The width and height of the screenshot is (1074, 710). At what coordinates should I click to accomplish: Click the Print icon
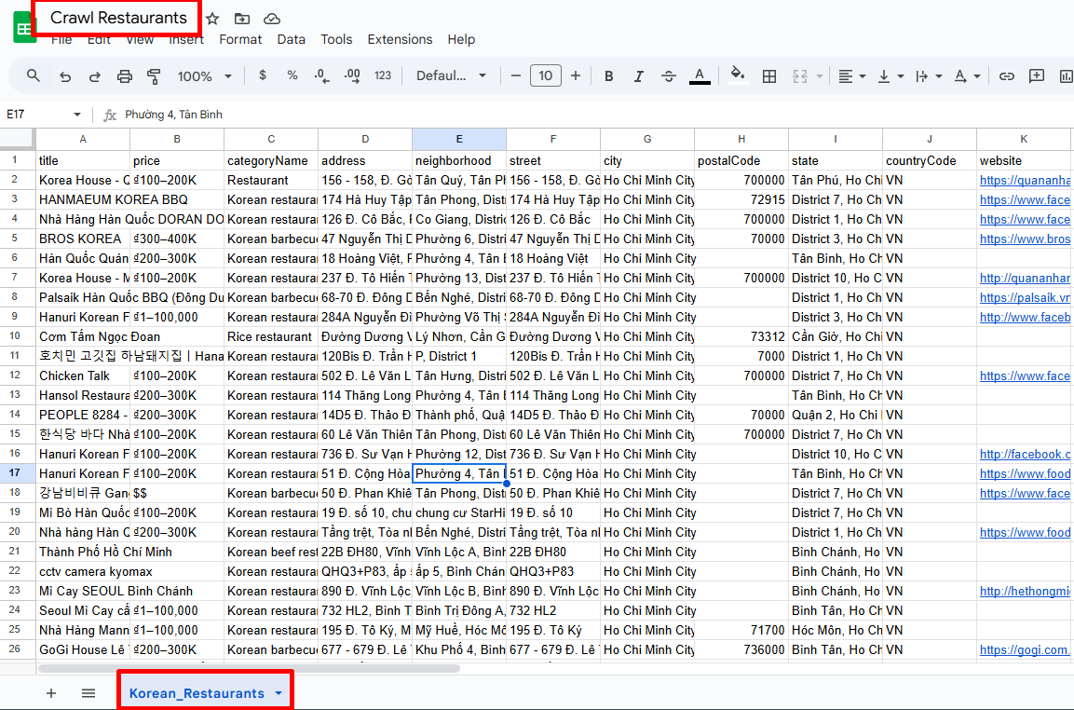pyautogui.click(x=125, y=76)
